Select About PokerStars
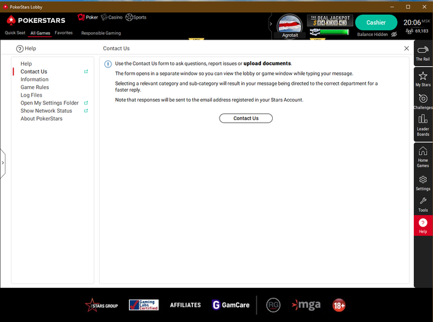The image size is (433, 322). [x=41, y=118]
